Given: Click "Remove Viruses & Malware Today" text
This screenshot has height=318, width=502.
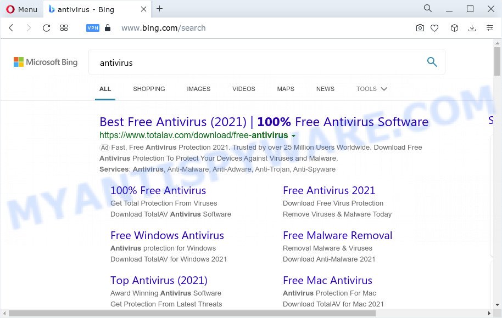Looking at the screenshot, I should [337, 214].
